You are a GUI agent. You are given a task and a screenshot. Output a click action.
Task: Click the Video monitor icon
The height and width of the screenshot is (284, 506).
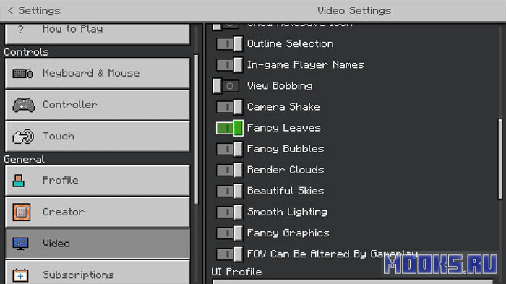point(21,244)
